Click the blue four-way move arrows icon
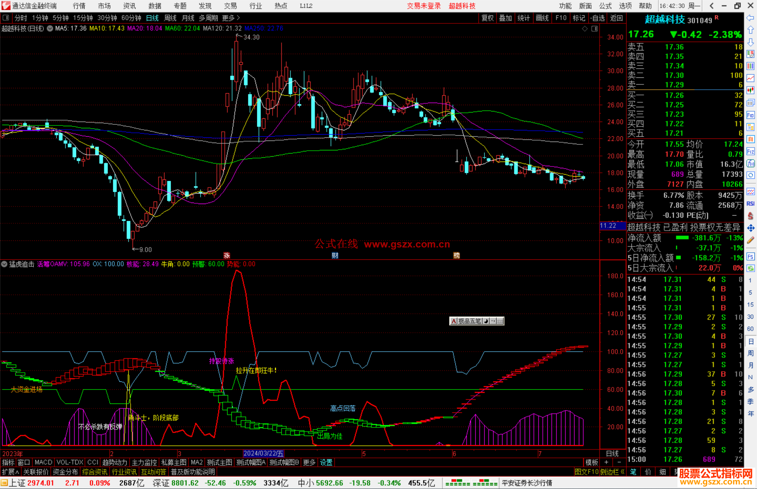Image resolution: width=757 pixels, height=489 pixels. tap(750, 228)
